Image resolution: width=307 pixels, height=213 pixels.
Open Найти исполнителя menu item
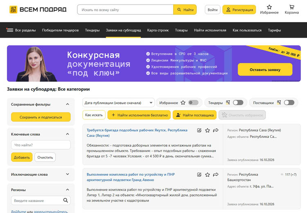(210, 30)
